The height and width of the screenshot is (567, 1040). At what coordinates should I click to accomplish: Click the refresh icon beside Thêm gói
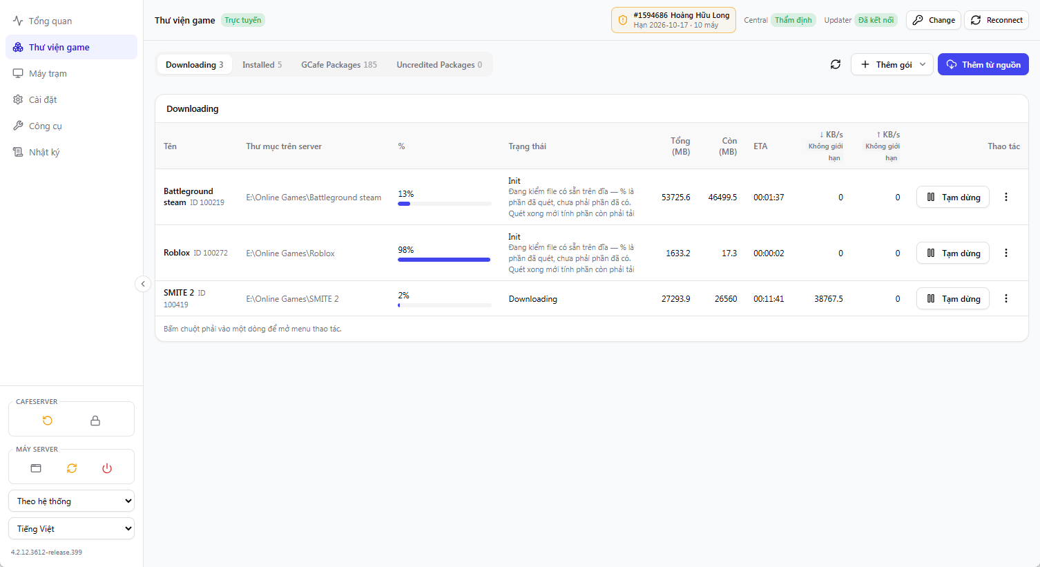coord(836,64)
